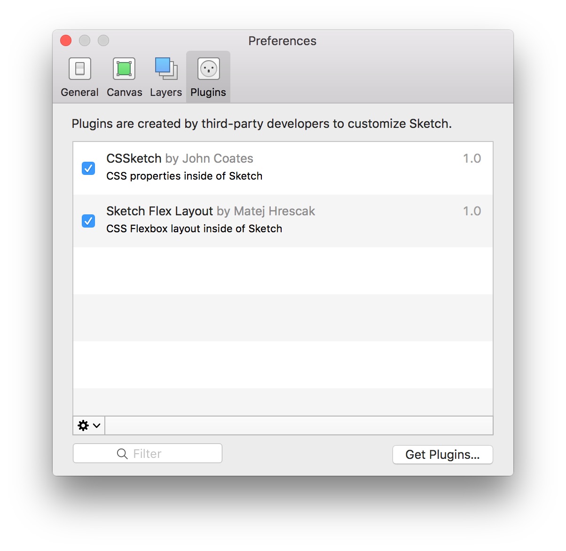566x551 pixels.
Task: Uncheck the Sketch Flex Layout plugin
Action: point(88,221)
